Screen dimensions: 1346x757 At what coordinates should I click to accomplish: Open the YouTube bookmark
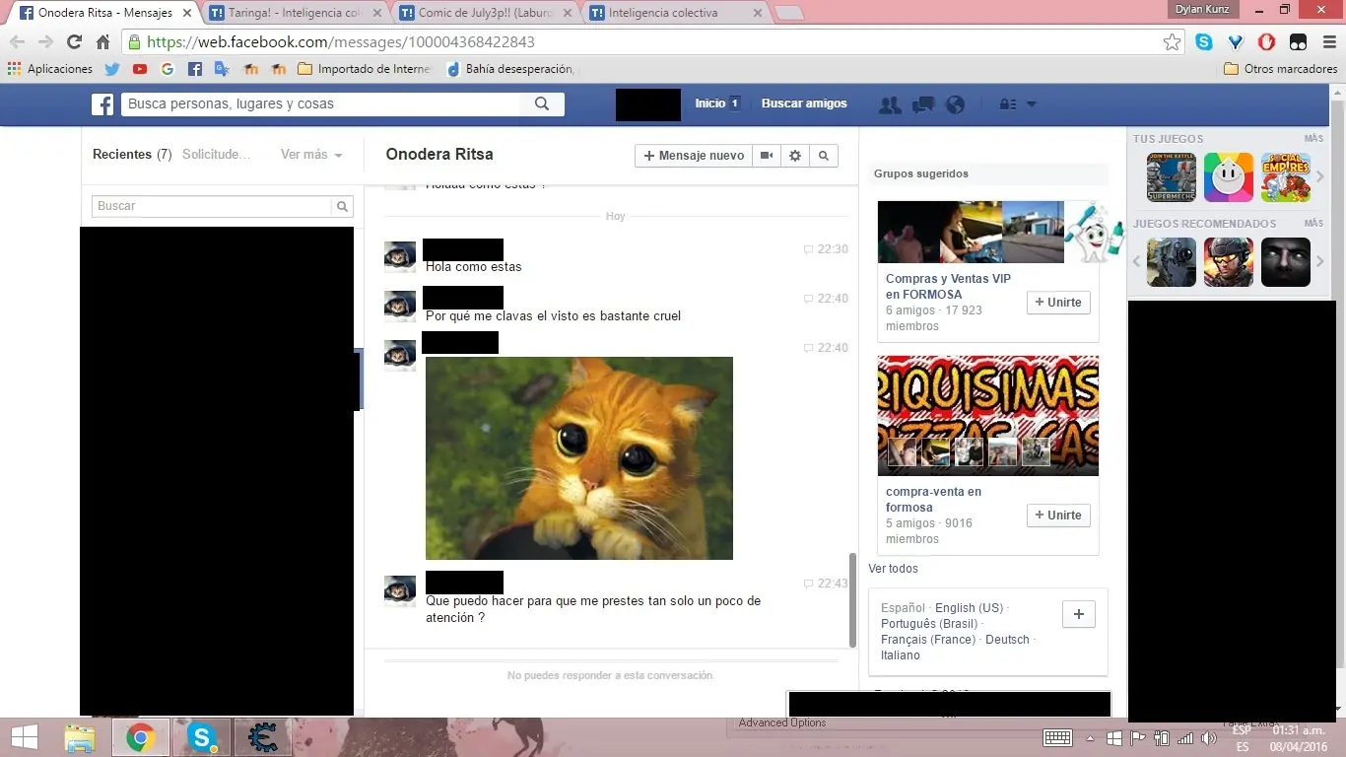pyautogui.click(x=140, y=69)
